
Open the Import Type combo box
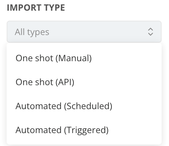84,32
